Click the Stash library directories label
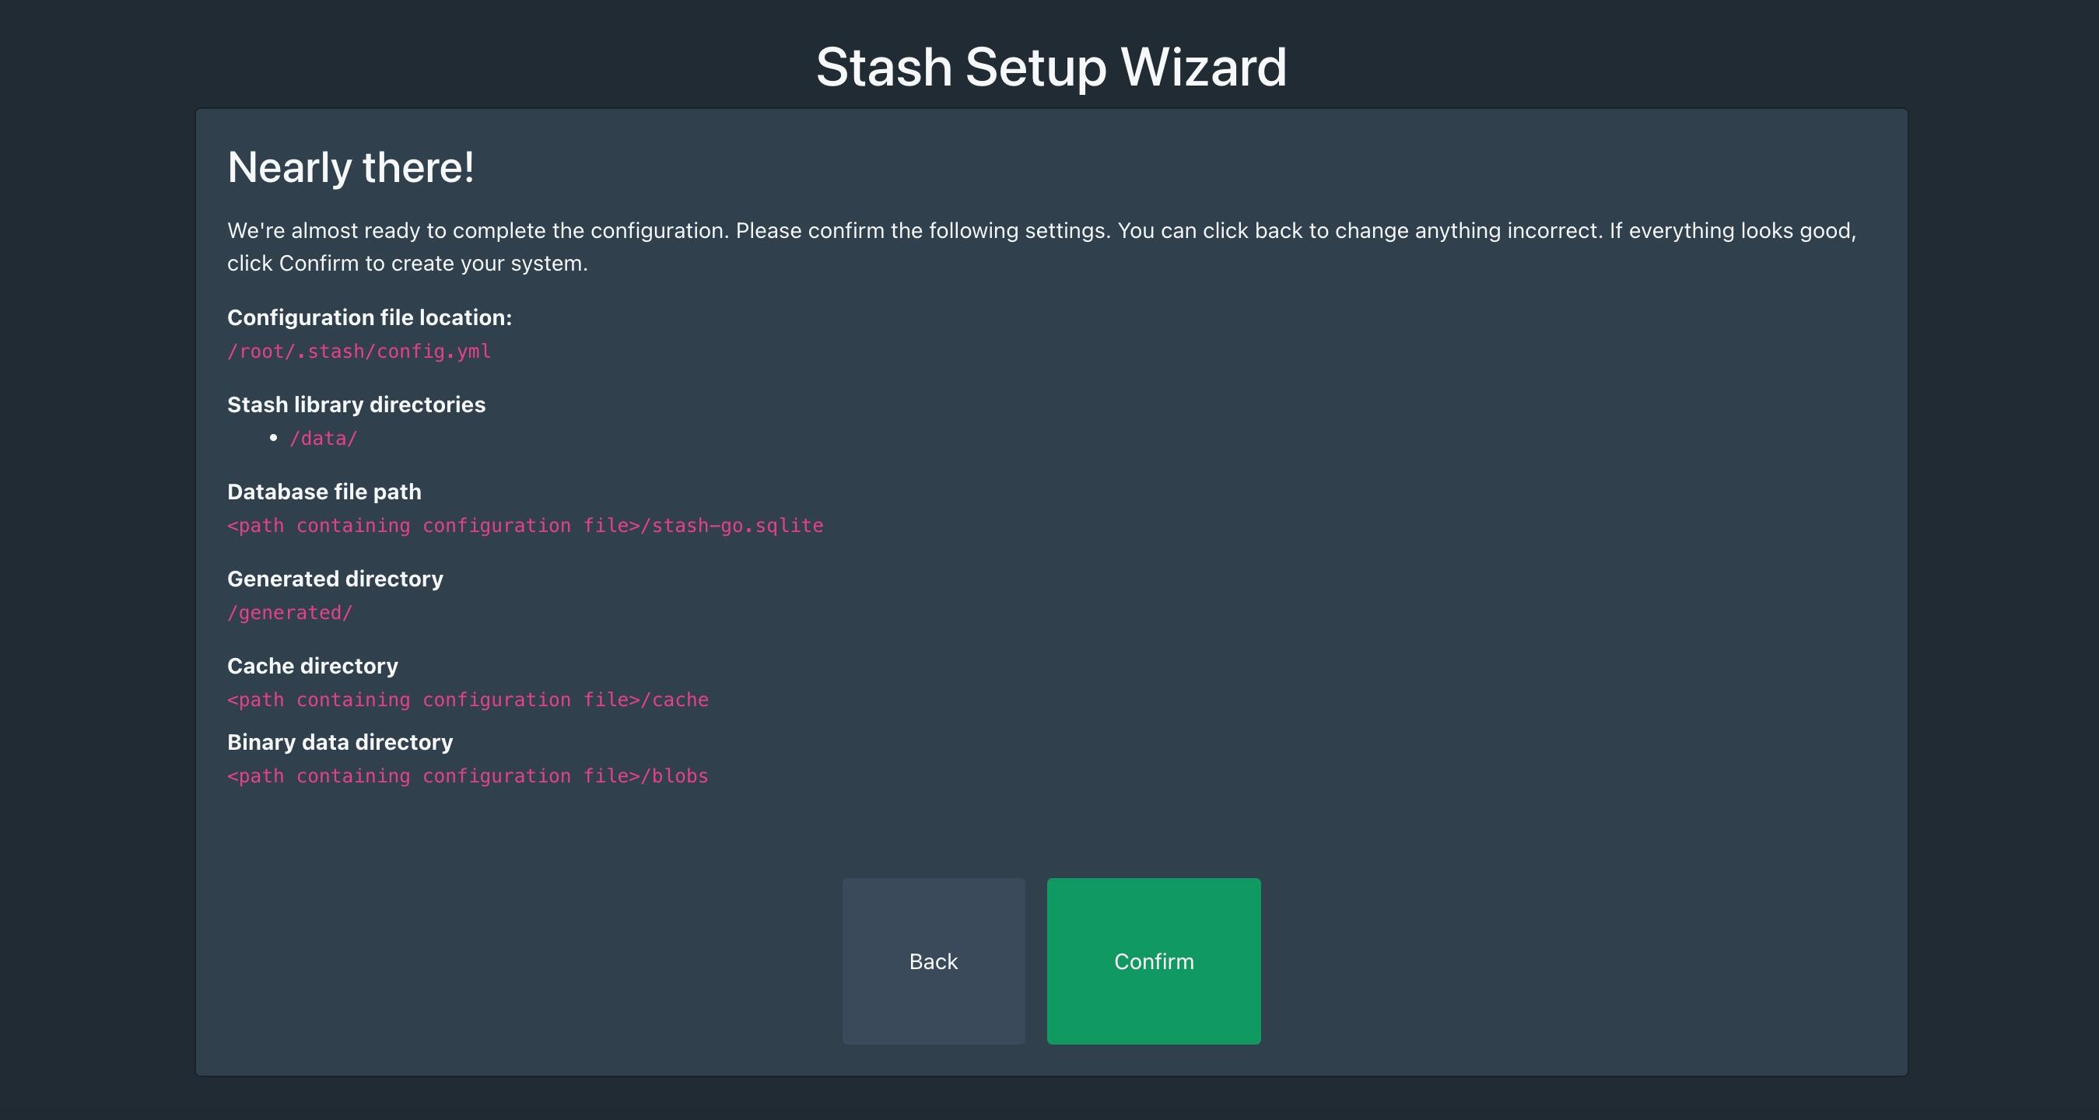Image resolution: width=2099 pixels, height=1120 pixels. (x=356, y=404)
